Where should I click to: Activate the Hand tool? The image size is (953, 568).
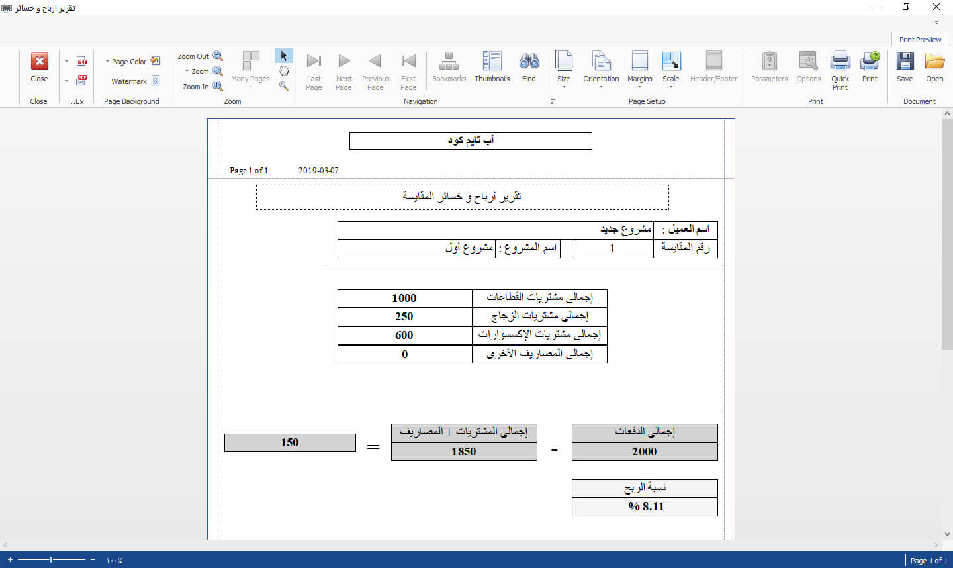(x=284, y=71)
